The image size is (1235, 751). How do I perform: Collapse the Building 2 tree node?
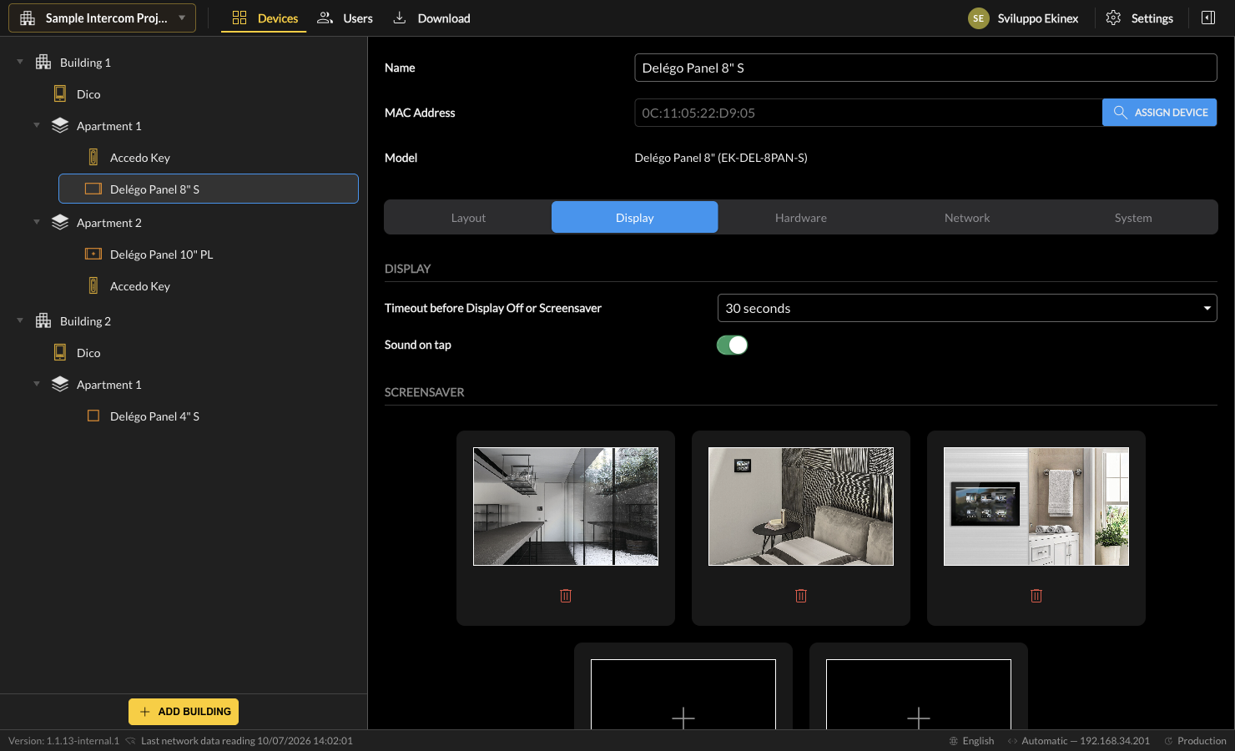(x=20, y=320)
